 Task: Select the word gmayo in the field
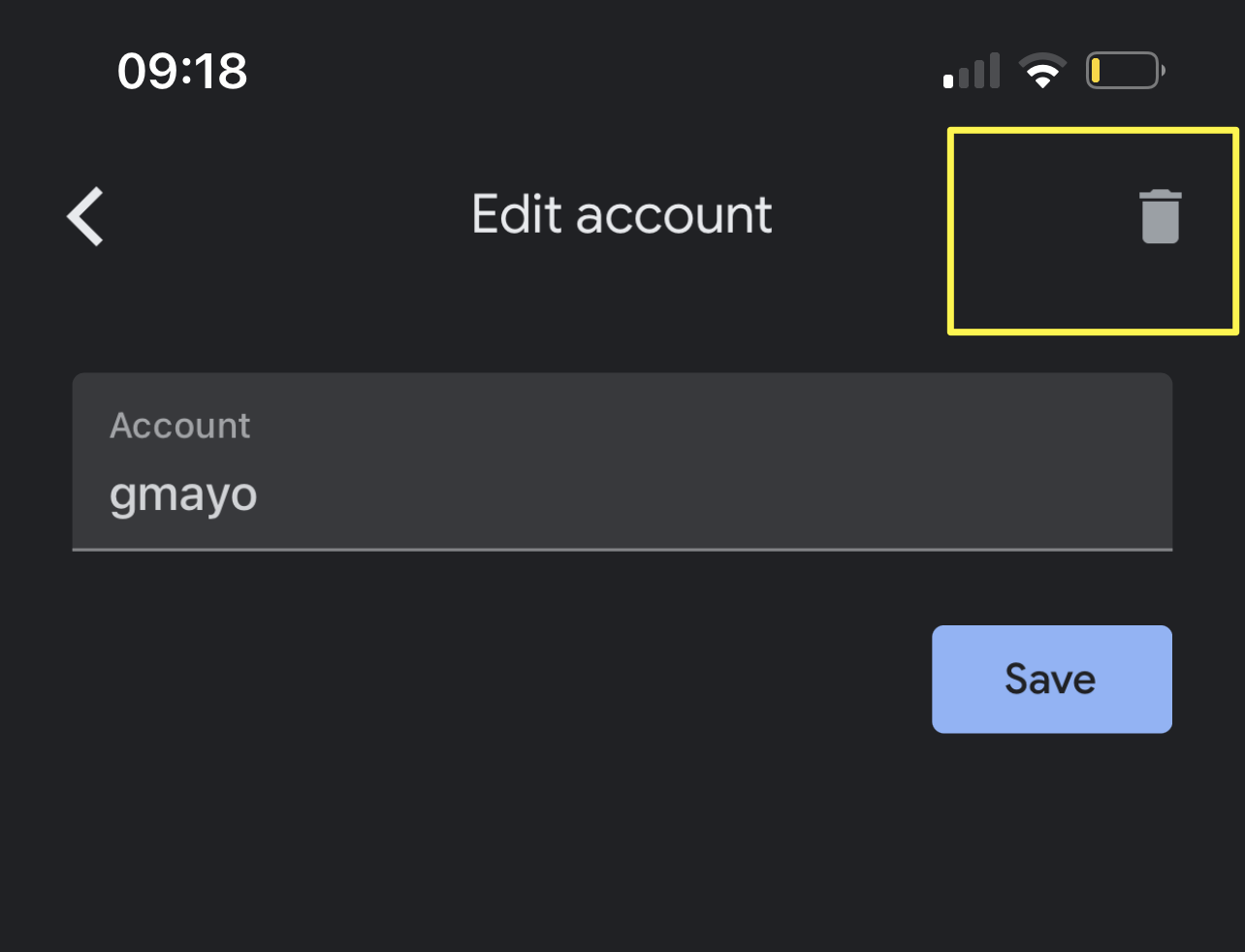(183, 495)
